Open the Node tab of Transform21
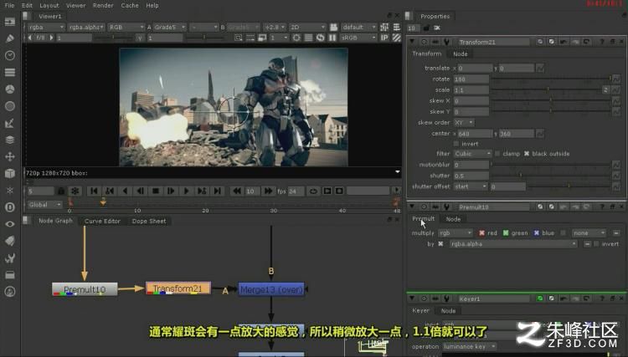Viewport: 628px width, 357px height. point(461,54)
